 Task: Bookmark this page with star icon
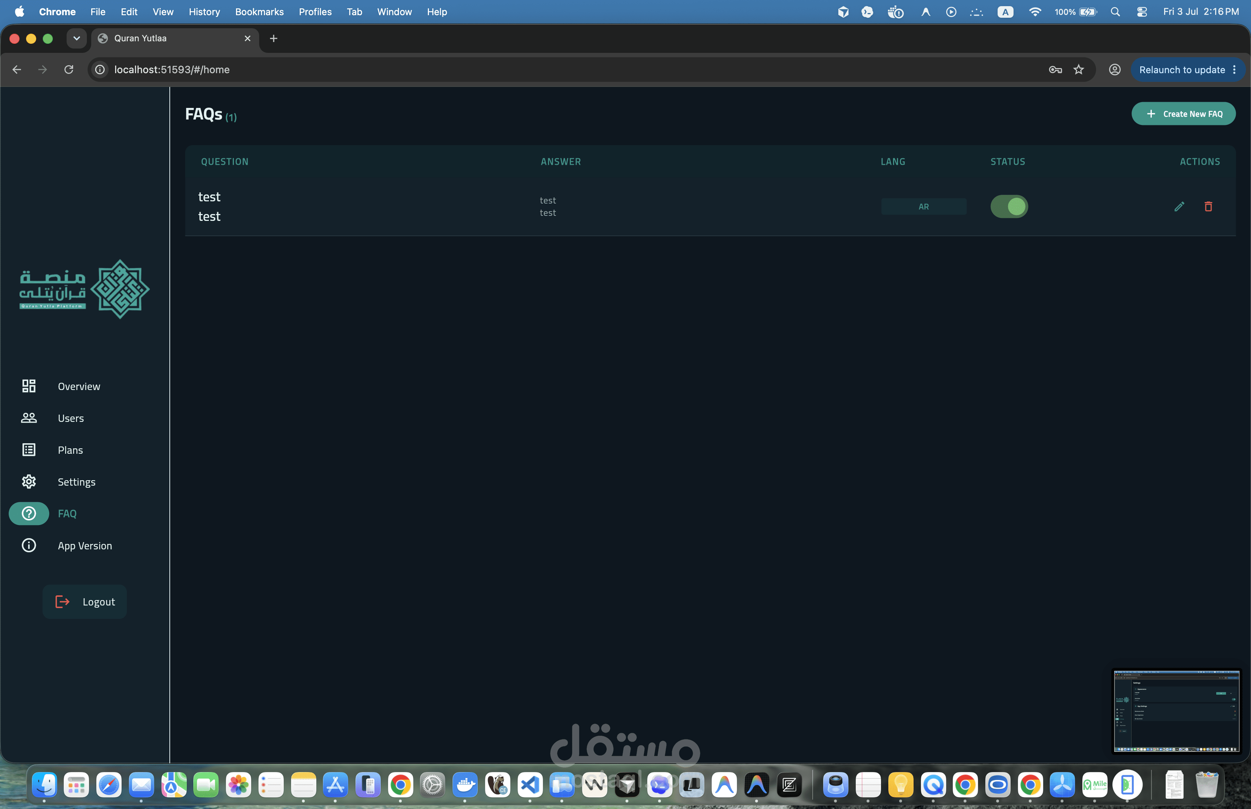1079,69
